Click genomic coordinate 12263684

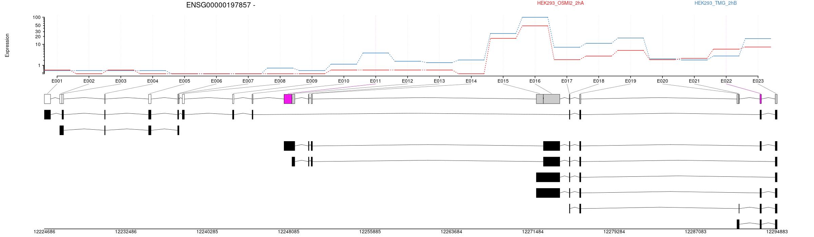click(x=451, y=232)
